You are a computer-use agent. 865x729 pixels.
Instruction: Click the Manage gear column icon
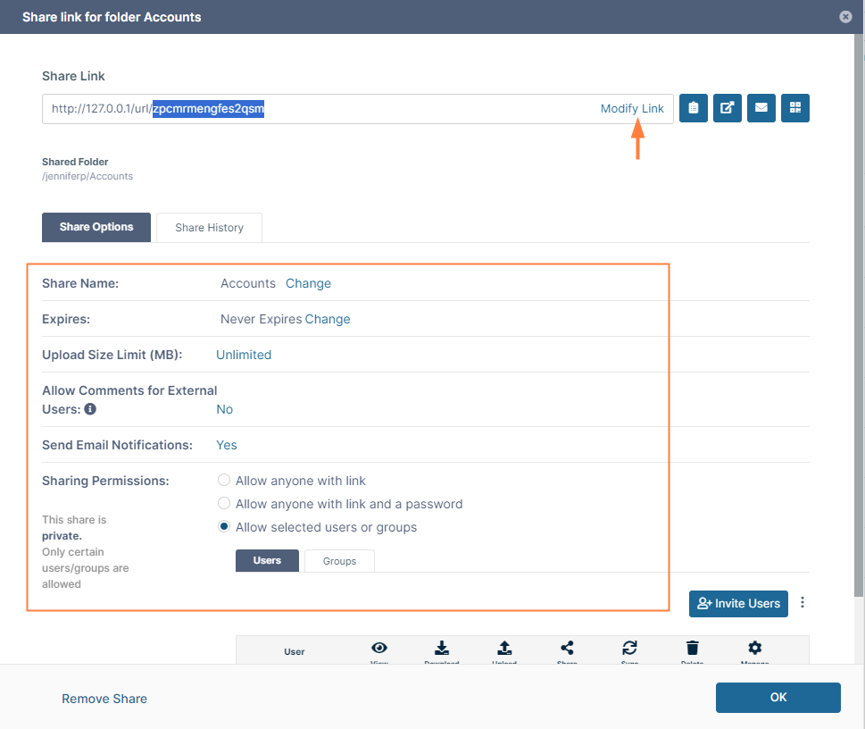754,649
